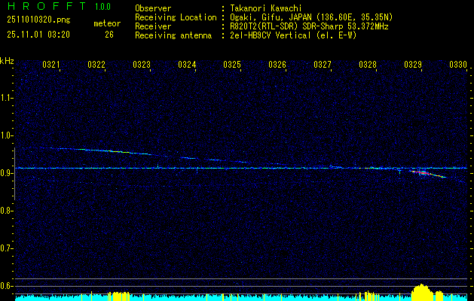Click the 0.6 kHz axis label
474x301 pixels.
click(7, 285)
